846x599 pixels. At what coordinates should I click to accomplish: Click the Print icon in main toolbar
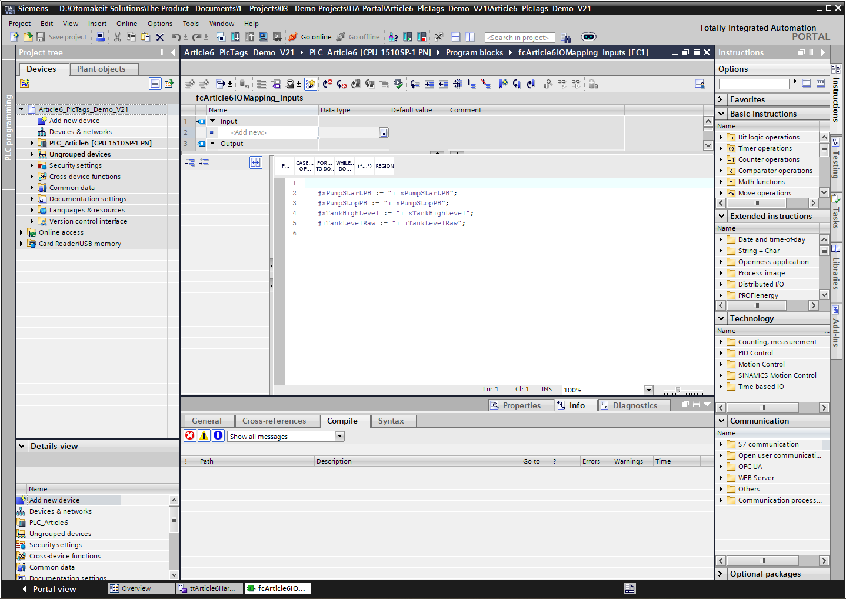[101, 36]
